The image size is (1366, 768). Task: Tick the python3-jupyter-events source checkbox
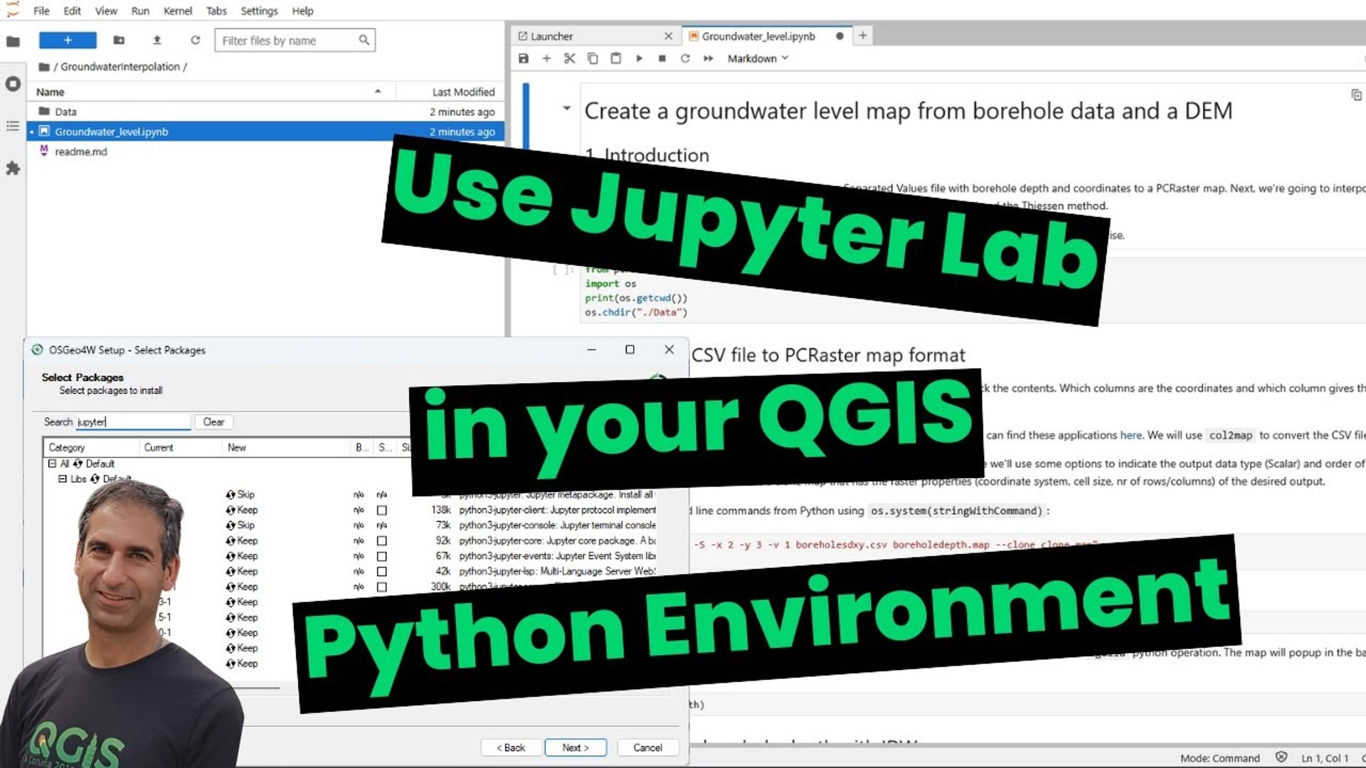point(382,557)
